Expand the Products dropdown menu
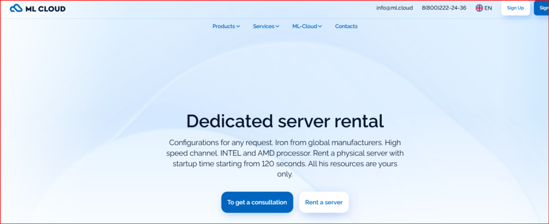The height and width of the screenshot is (224, 549). [224, 26]
